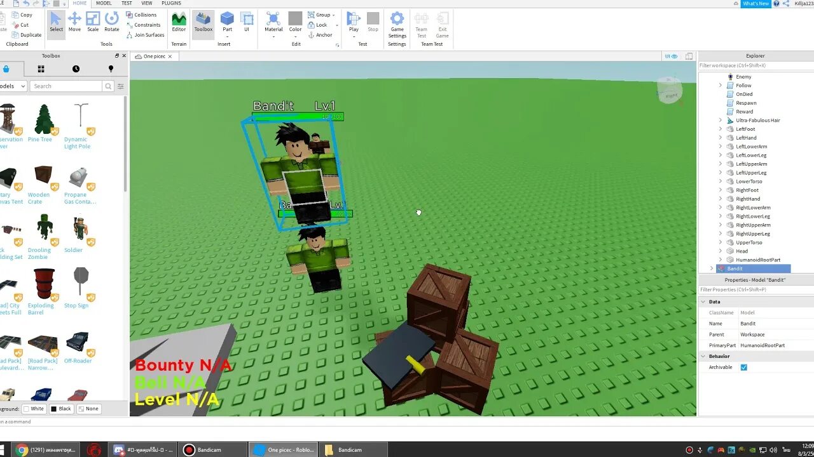Switch to the MODEL ribbon tab
This screenshot has width=814, height=457.
104,3
